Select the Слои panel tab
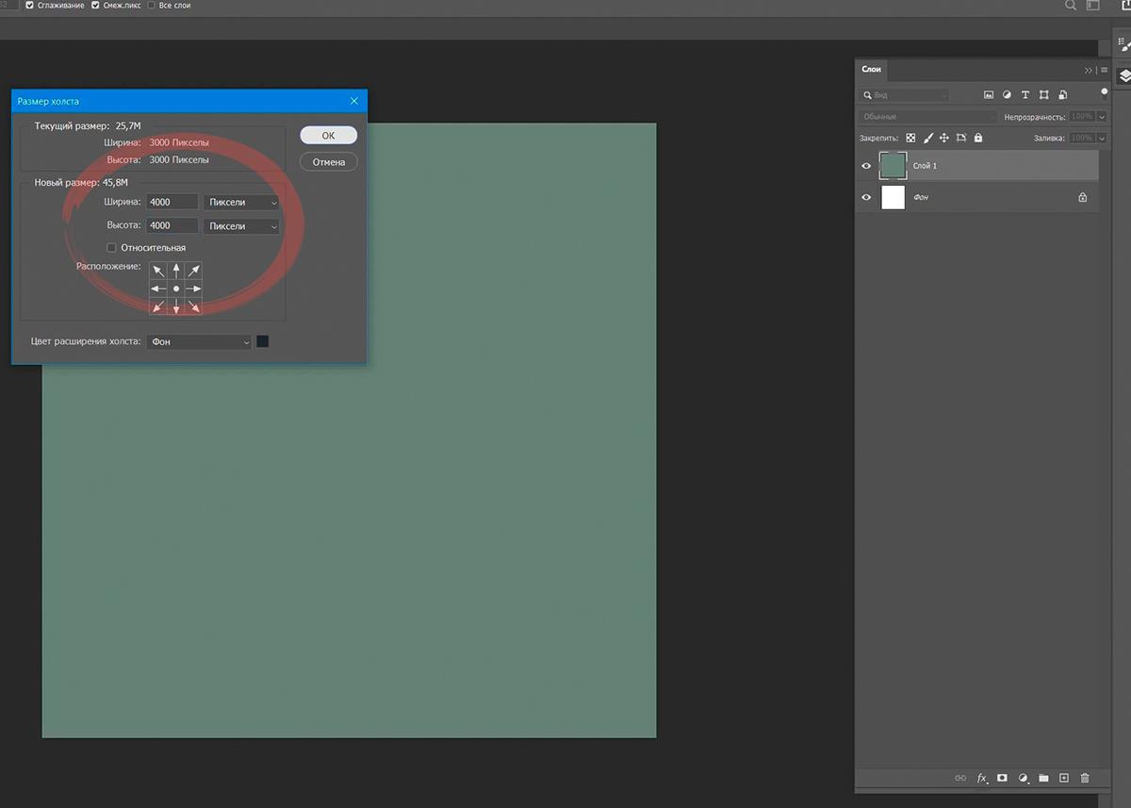The image size is (1131, 808). click(872, 70)
